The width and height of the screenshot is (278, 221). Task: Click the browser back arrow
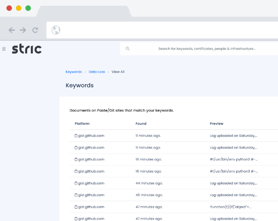12,30
